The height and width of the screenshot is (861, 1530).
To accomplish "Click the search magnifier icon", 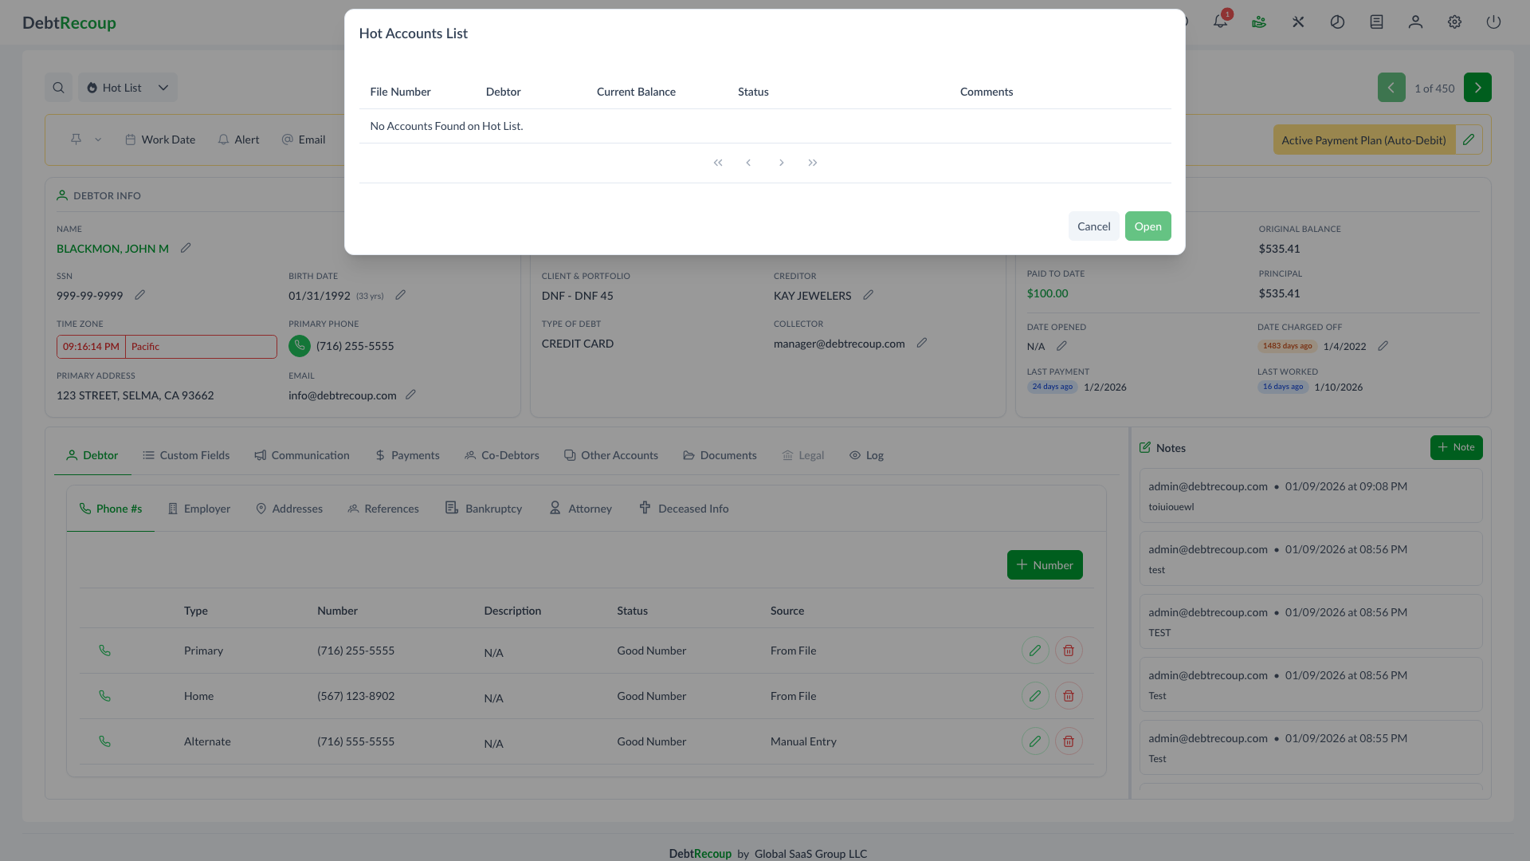I will pyautogui.click(x=58, y=88).
